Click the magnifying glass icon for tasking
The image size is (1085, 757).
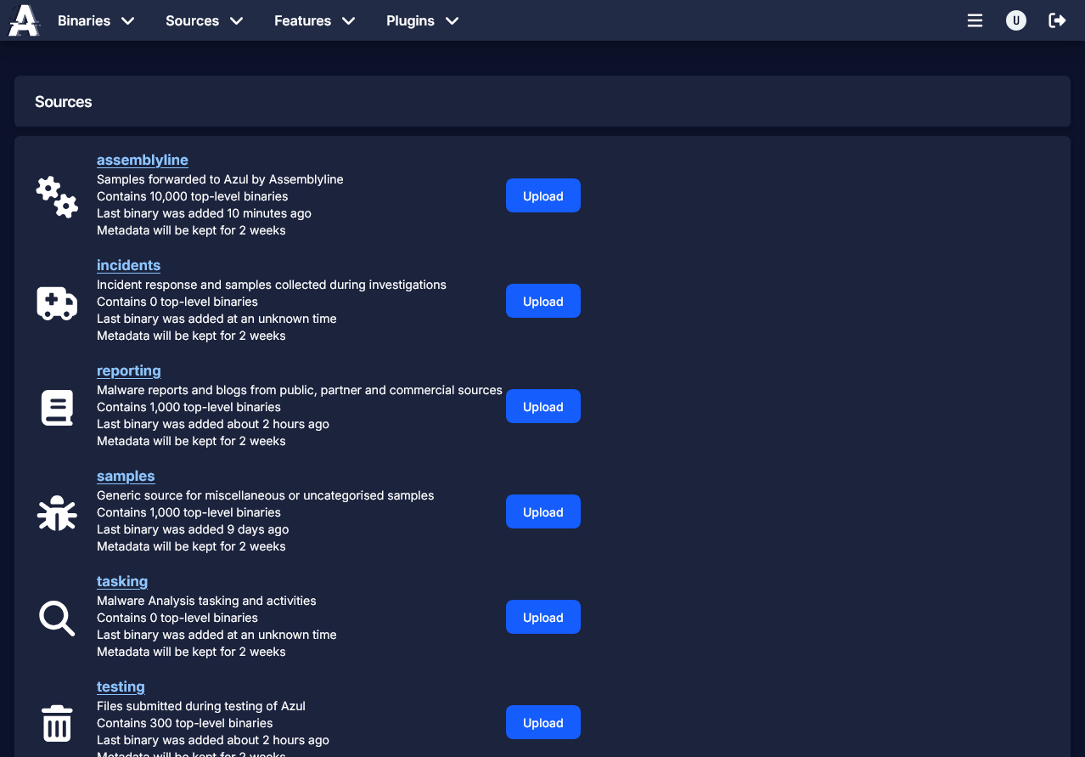pos(56,619)
